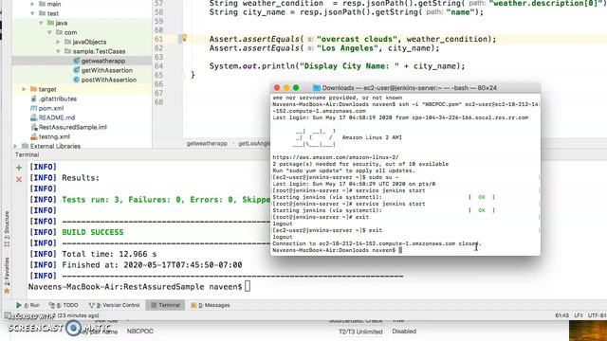The height and width of the screenshot is (341, 607).
Task: Open getweatherapp class file
Action: click(x=103, y=61)
